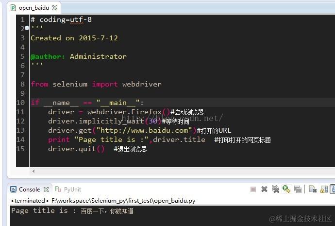Click the 'Administrator' author name

98,56
